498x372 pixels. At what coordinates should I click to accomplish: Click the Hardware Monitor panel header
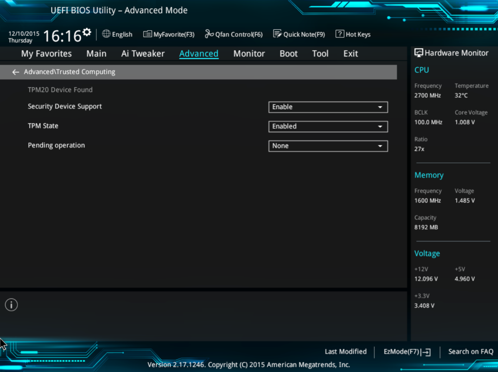(452, 53)
